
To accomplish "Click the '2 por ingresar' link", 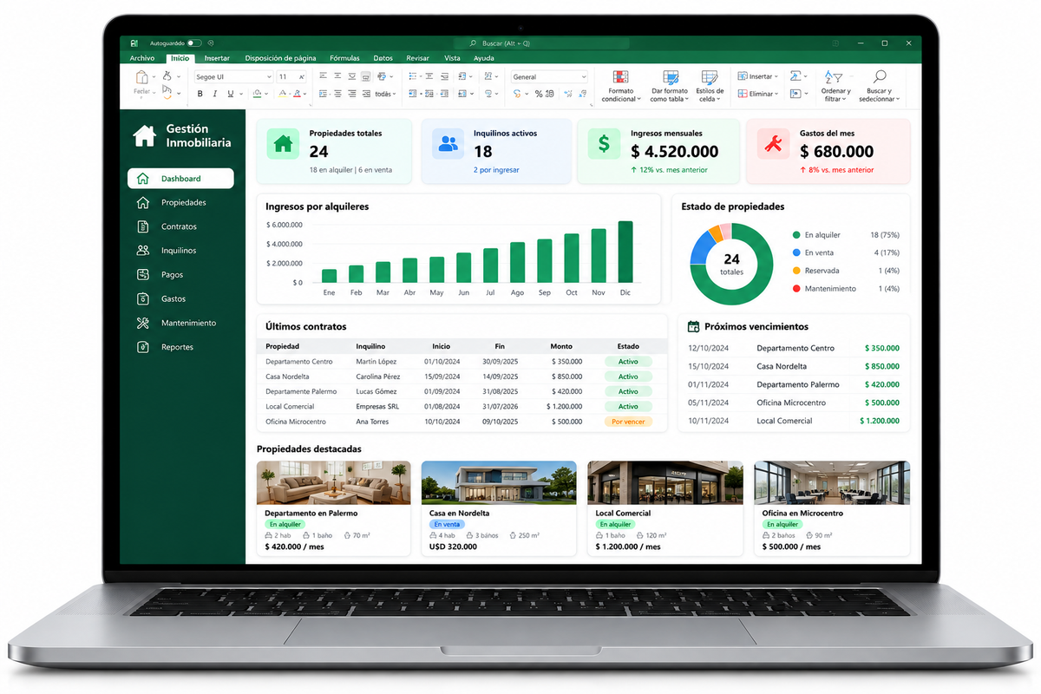I will point(496,170).
